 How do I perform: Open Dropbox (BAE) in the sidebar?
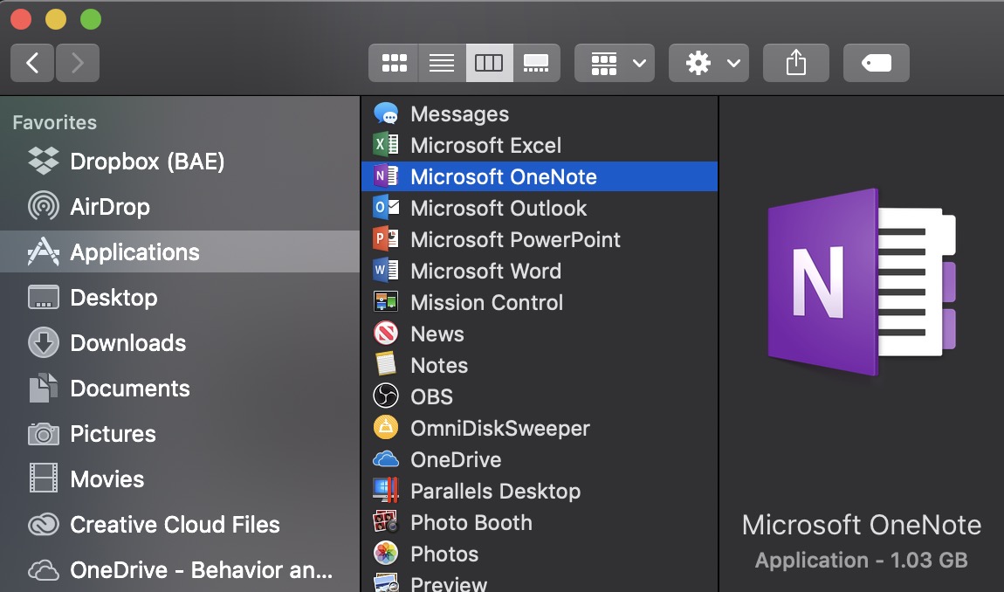point(179,161)
